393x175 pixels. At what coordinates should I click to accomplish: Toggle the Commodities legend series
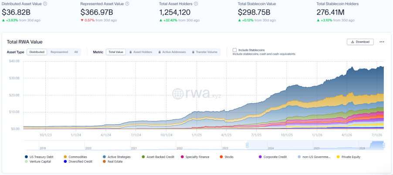point(75,157)
